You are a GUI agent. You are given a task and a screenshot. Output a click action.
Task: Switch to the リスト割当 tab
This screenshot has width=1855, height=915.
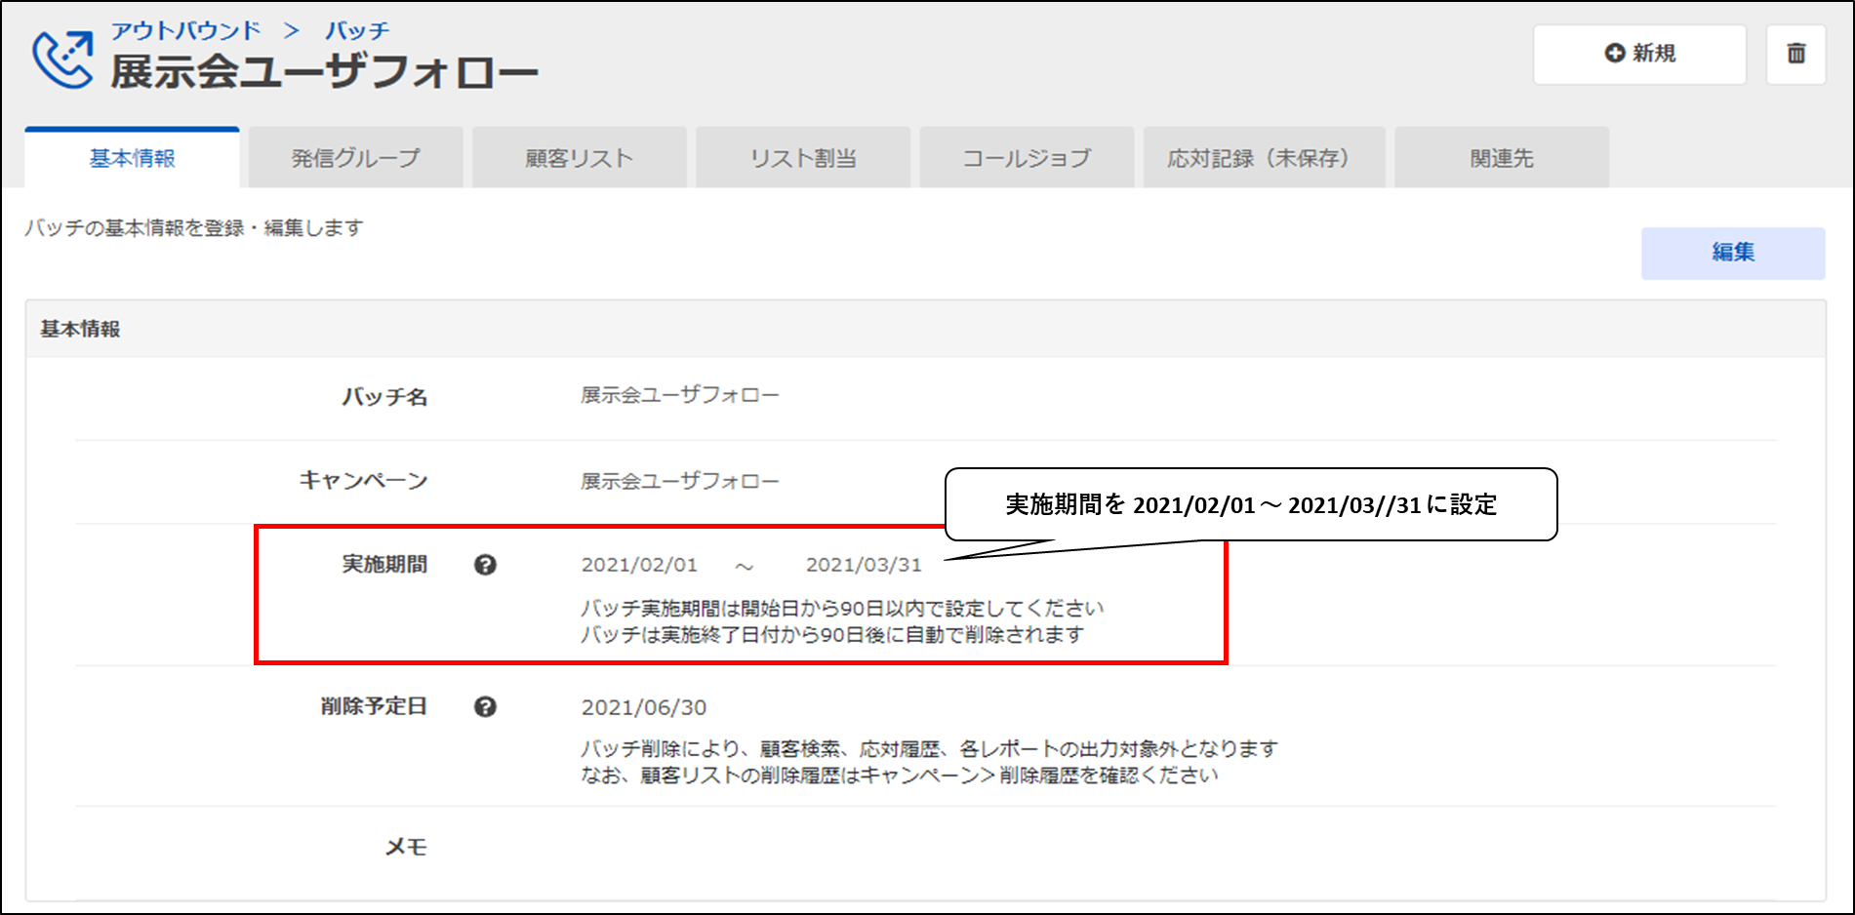tap(803, 158)
